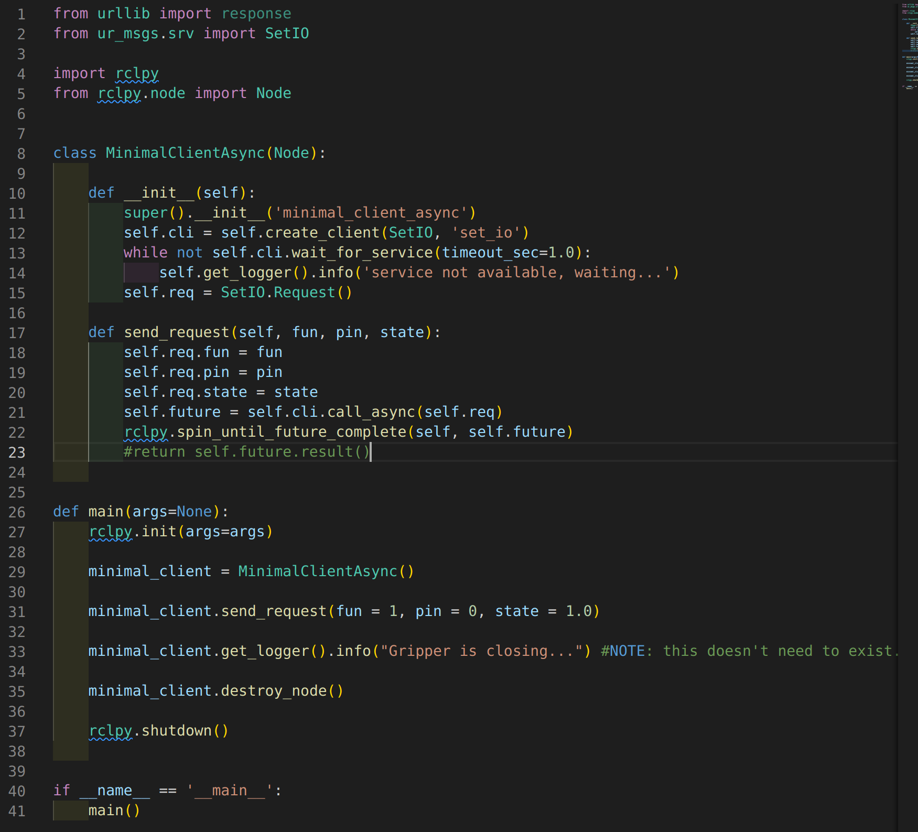Image resolution: width=918 pixels, height=832 pixels.
Task: Click the underlined rclpy on line 27
Action: click(110, 531)
